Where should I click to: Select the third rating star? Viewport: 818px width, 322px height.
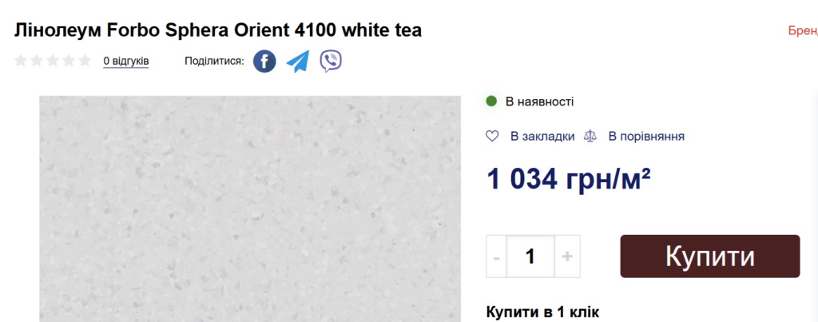(x=53, y=61)
